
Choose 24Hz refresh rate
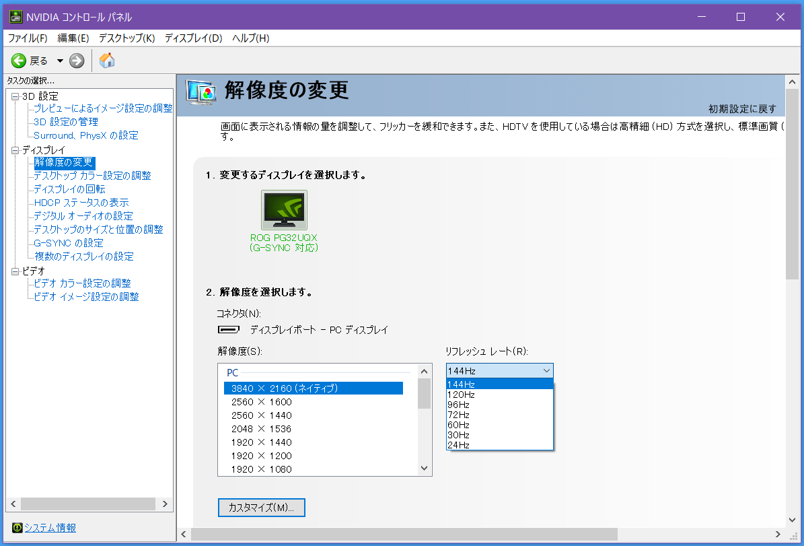(x=499, y=445)
